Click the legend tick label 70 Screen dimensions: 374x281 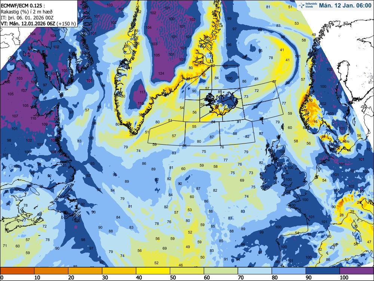240,278
